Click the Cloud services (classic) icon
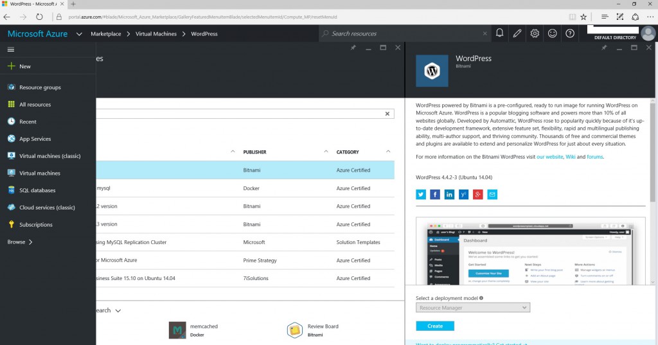This screenshot has width=658, height=345. click(12, 208)
